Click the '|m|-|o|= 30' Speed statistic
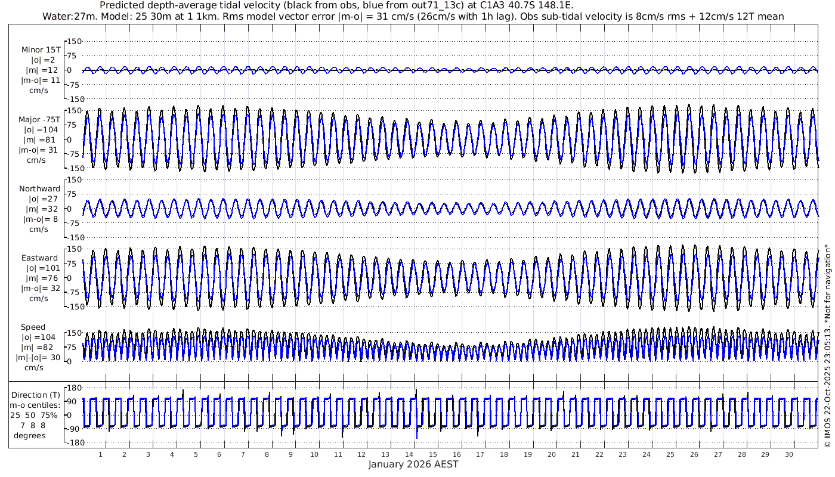The image size is (835, 477). coord(38,358)
